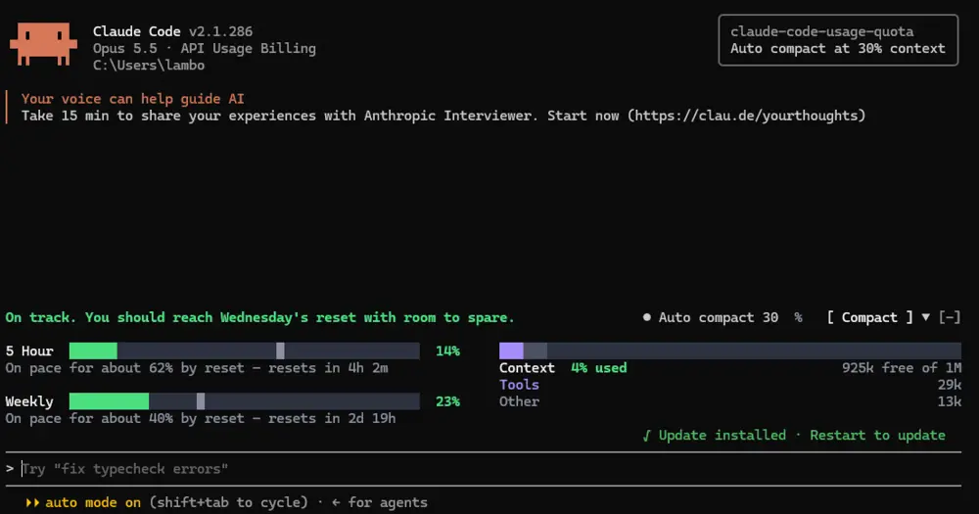
Task: Click 'Restart to update' text
Action: 877,435
